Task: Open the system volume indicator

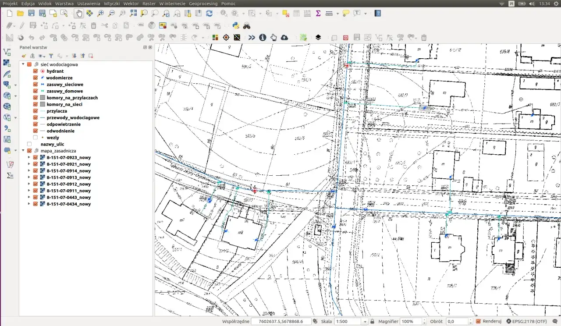Action: click(x=532, y=4)
